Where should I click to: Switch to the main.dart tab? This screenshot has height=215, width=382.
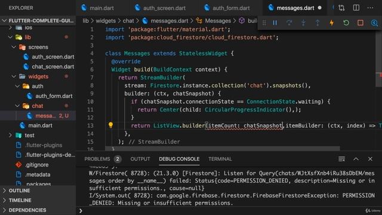coord(102,8)
